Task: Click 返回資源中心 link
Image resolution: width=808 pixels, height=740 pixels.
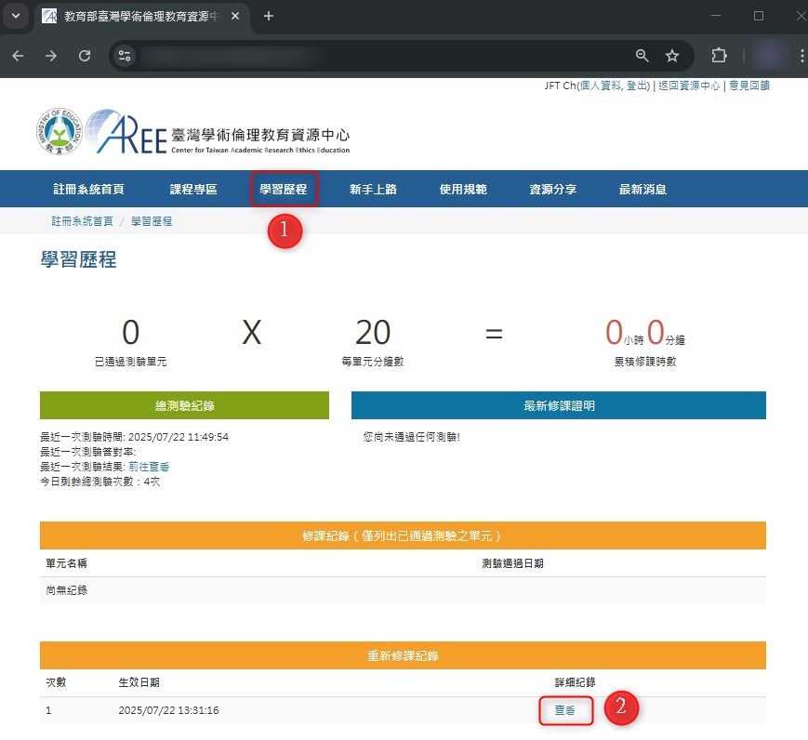Action: coord(689,86)
